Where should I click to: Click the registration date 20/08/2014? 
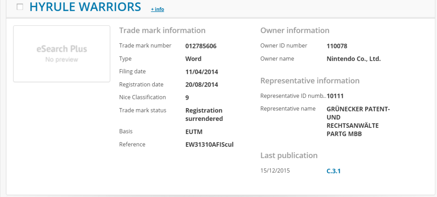click(x=202, y=84)
